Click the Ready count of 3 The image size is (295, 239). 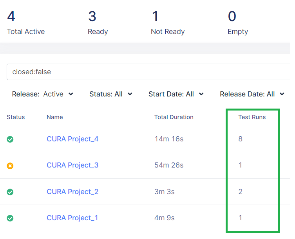92,16
